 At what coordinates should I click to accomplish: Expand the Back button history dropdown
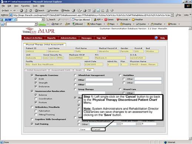(11, 11)
